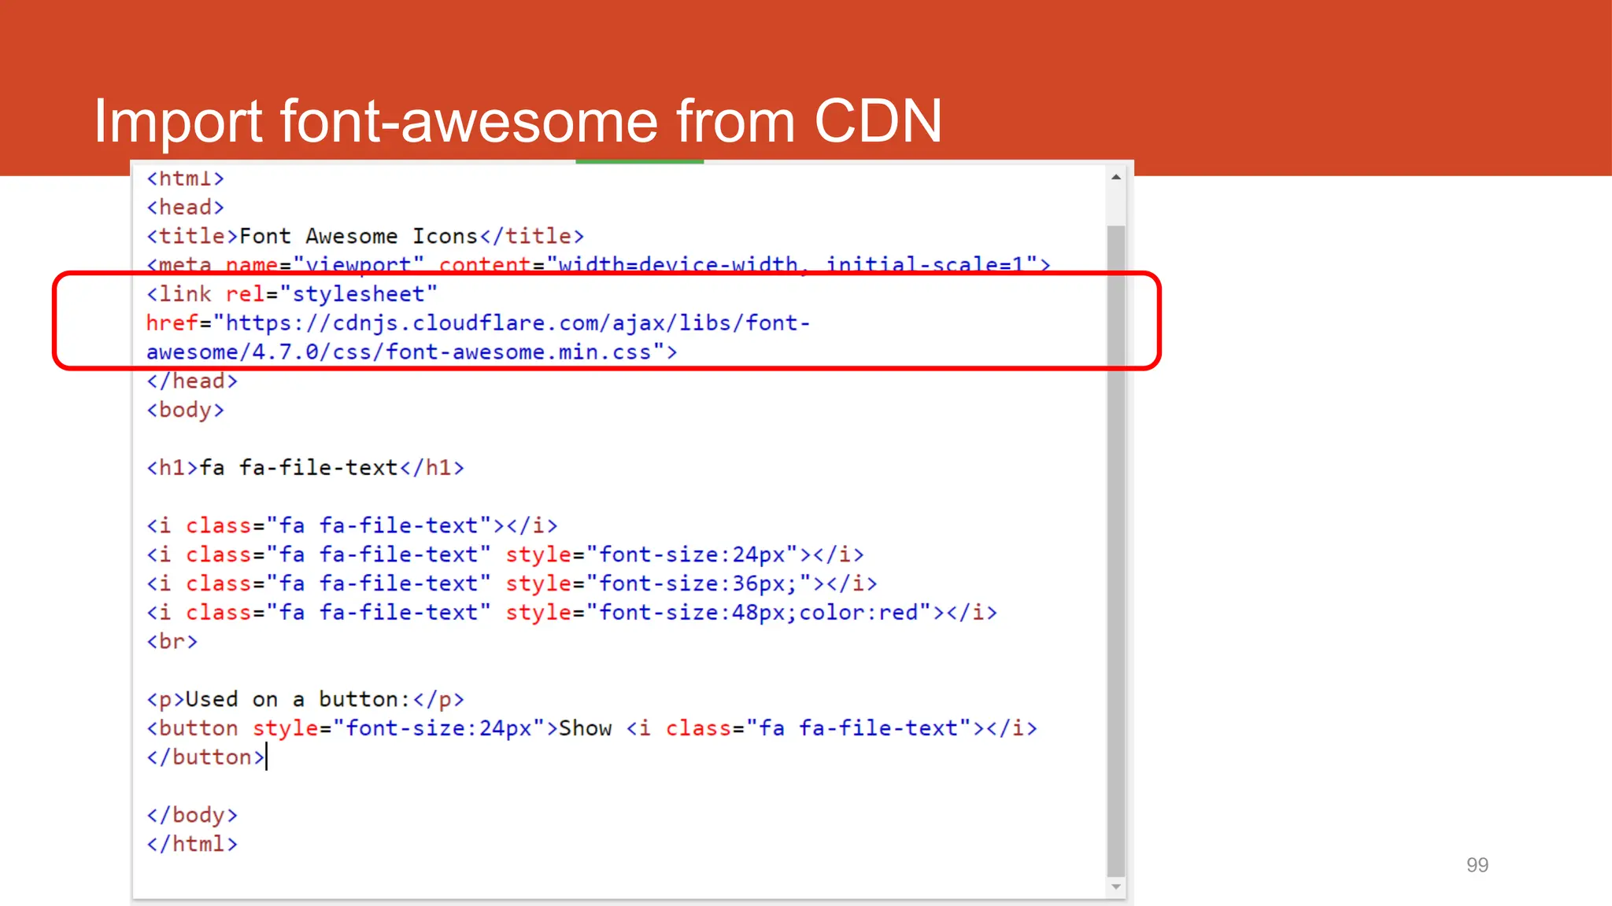This screenshot has height=906, width=1612.
Task: Click the <i> line without style attribute
Action: (352, 525)
